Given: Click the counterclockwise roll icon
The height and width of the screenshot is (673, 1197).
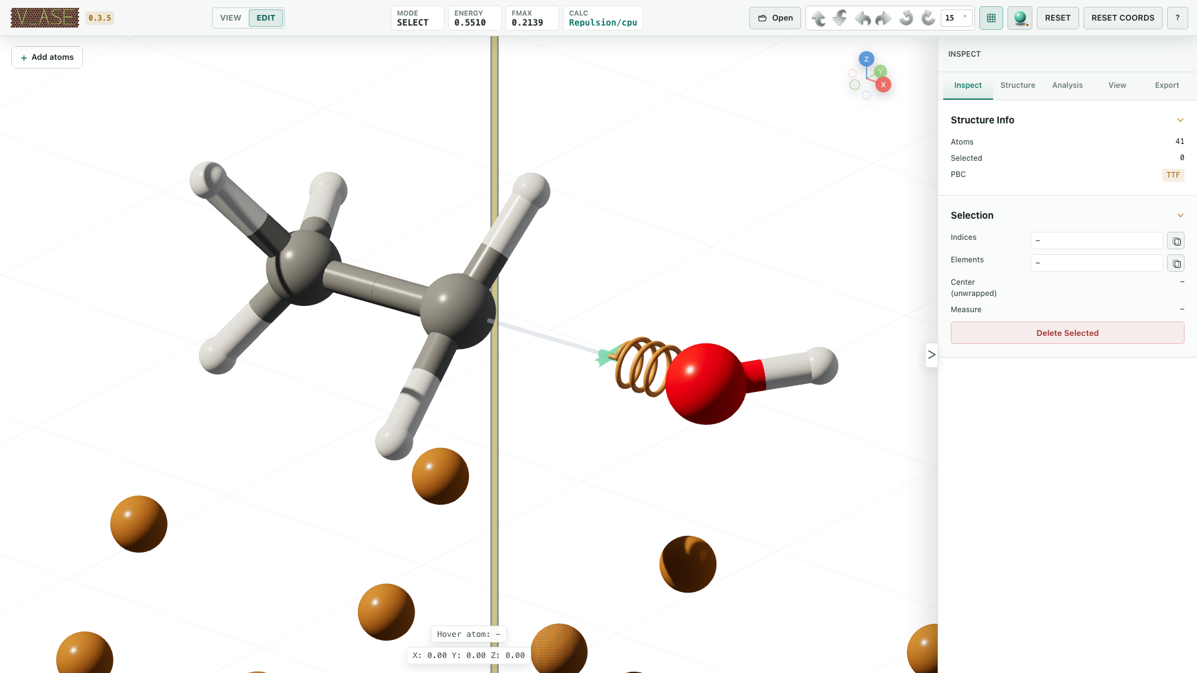Looking at the screenshot, I should click(906, 18).
